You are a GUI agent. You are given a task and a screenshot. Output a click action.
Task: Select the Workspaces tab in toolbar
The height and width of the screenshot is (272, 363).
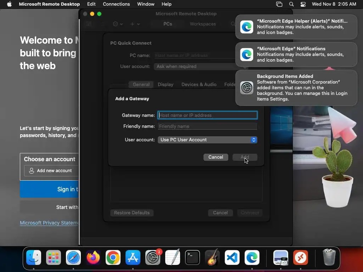tap(203, 24)
